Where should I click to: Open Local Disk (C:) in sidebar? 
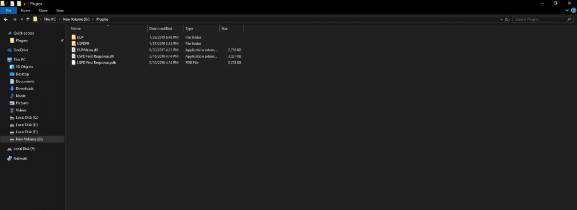[27, 118]
